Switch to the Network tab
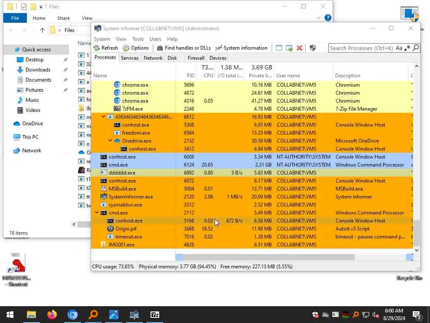The image size is (430, 323). [153, 58]
